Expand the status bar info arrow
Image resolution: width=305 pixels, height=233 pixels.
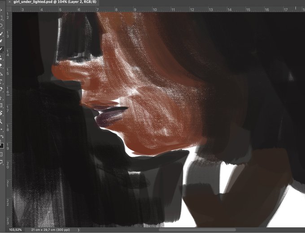pyautogui.click(x=78, y=230)
